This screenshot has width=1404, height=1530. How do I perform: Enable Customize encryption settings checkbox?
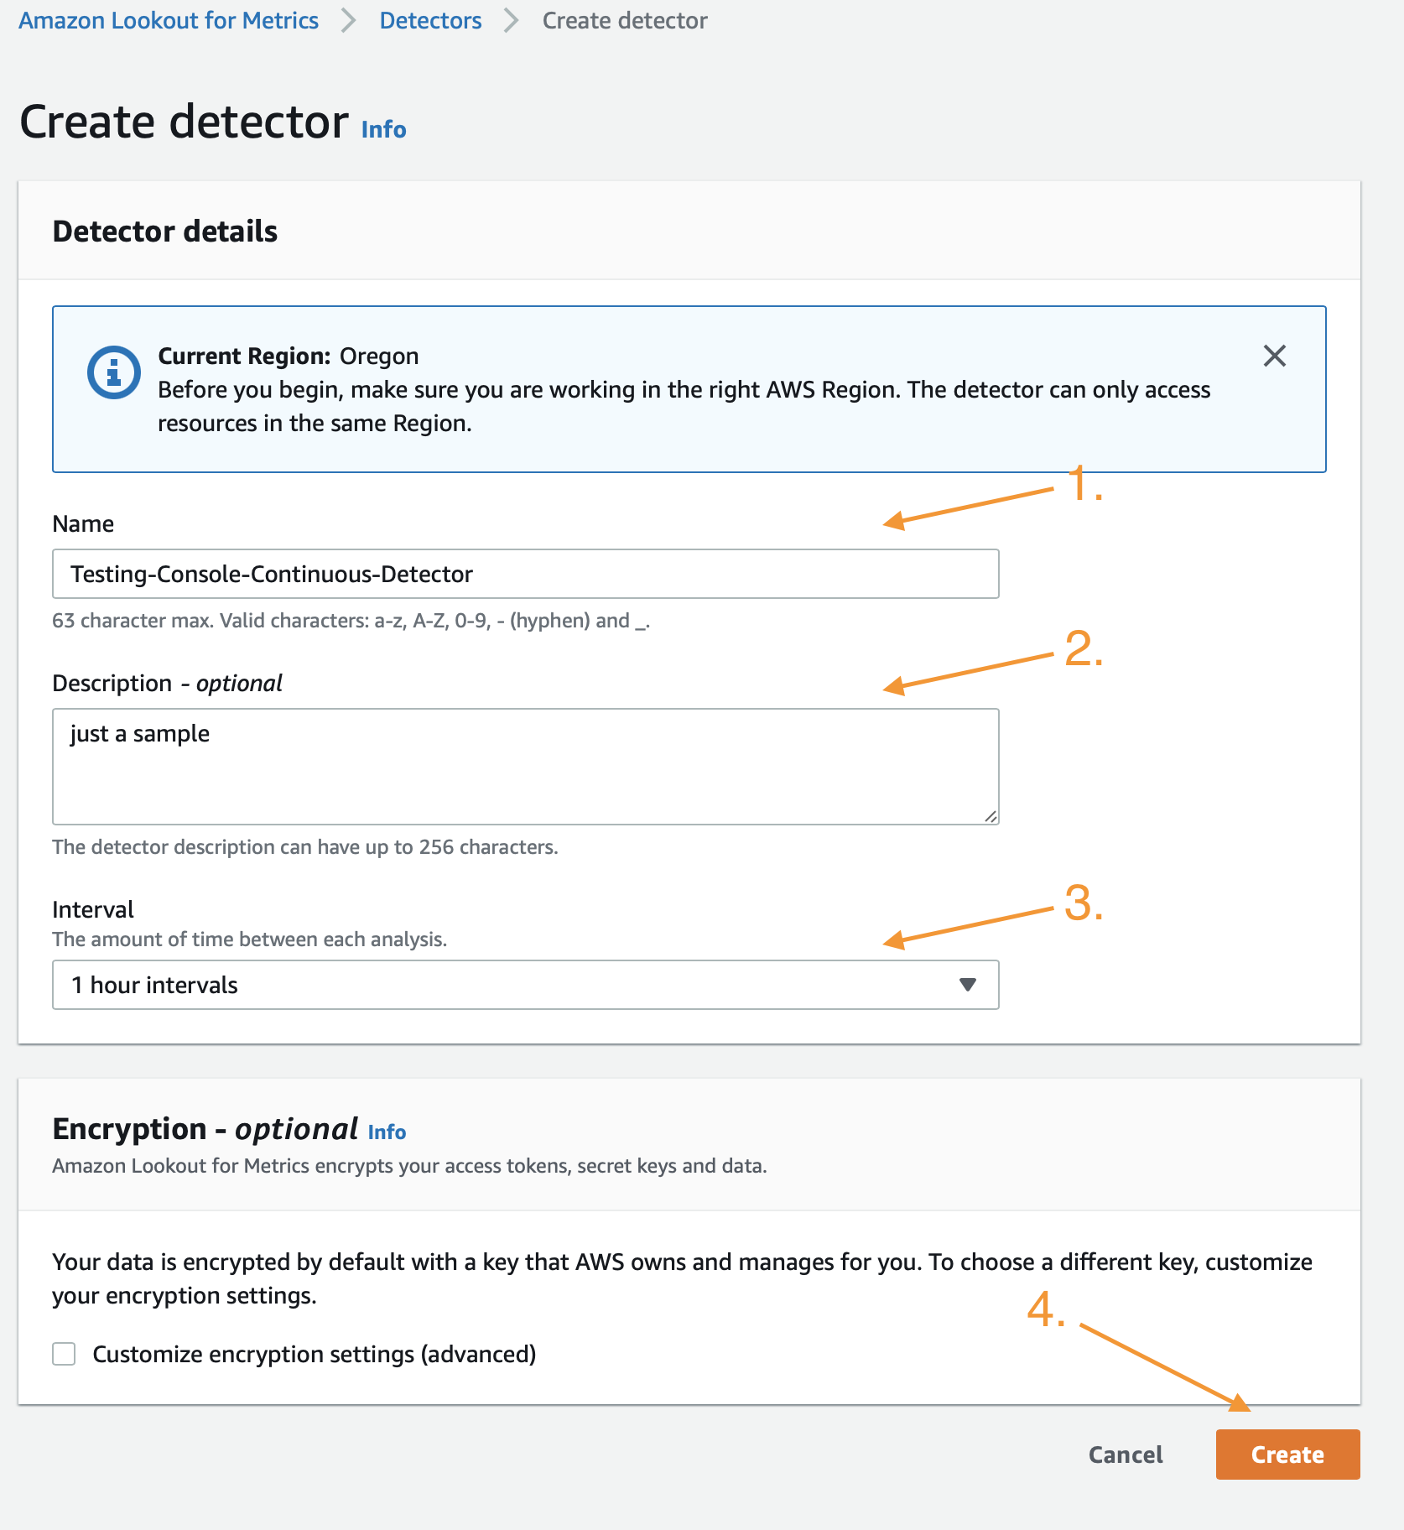point(64,1354)
